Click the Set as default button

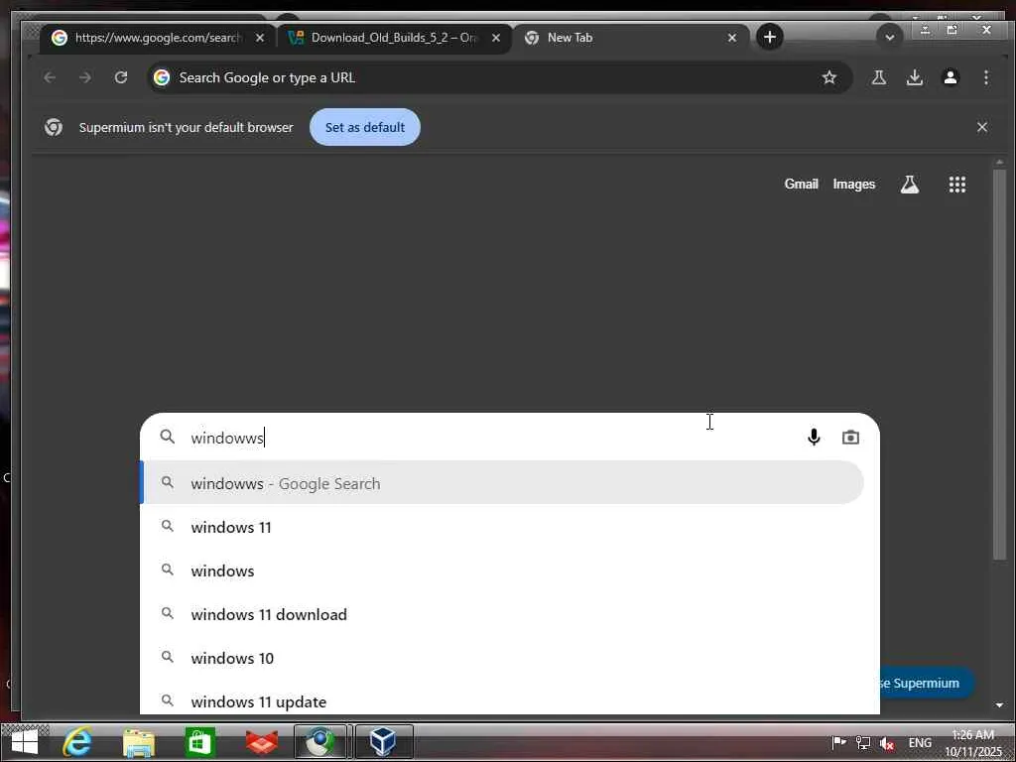pyautogui.click(x=365, y=127)
